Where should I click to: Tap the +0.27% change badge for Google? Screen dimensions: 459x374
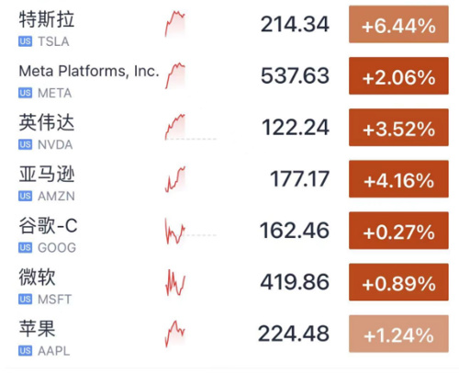pyautogui.click(x=398, y=231)
